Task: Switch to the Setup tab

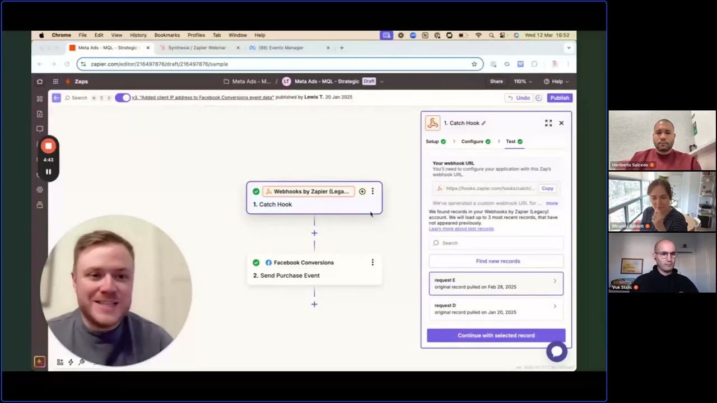Action: 436,142
